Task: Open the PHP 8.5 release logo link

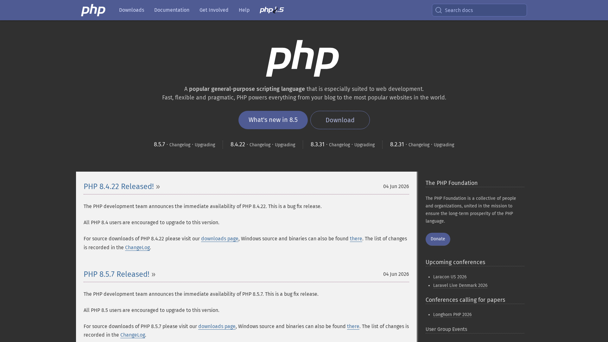Action: pos(272,10)
